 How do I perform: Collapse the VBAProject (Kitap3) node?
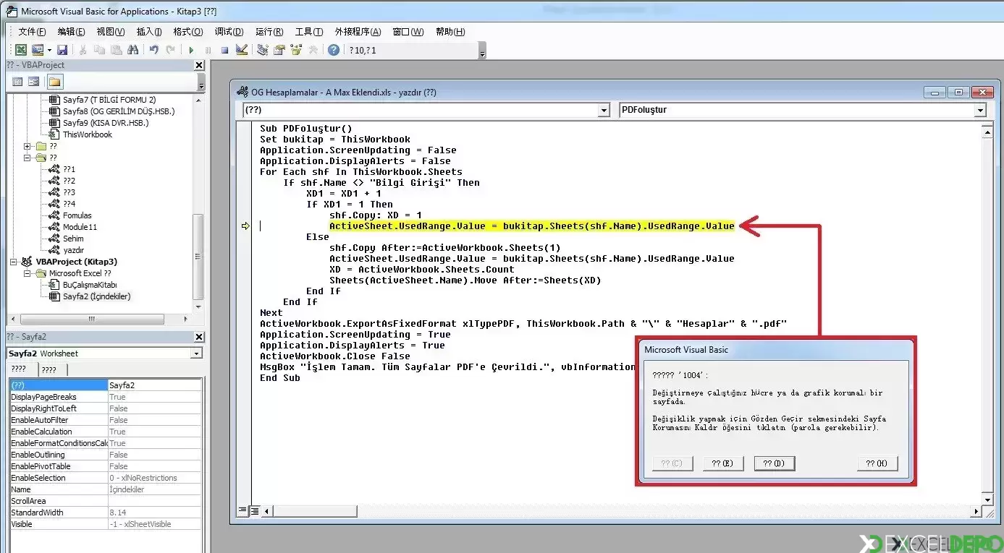coord(13,262)
